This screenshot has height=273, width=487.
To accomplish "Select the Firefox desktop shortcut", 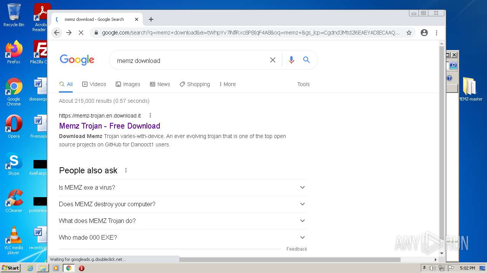I will pyautogui.click(x=14, y=52).
